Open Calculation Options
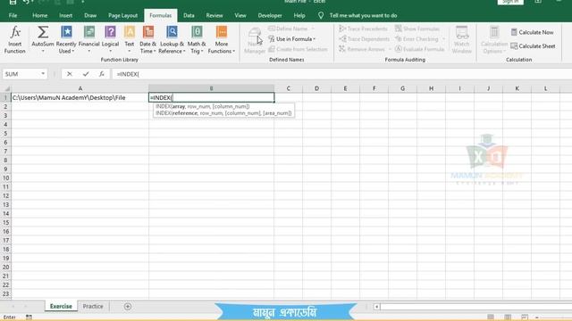Viewport: 572px width, 321px height. [x=494, y=40]
